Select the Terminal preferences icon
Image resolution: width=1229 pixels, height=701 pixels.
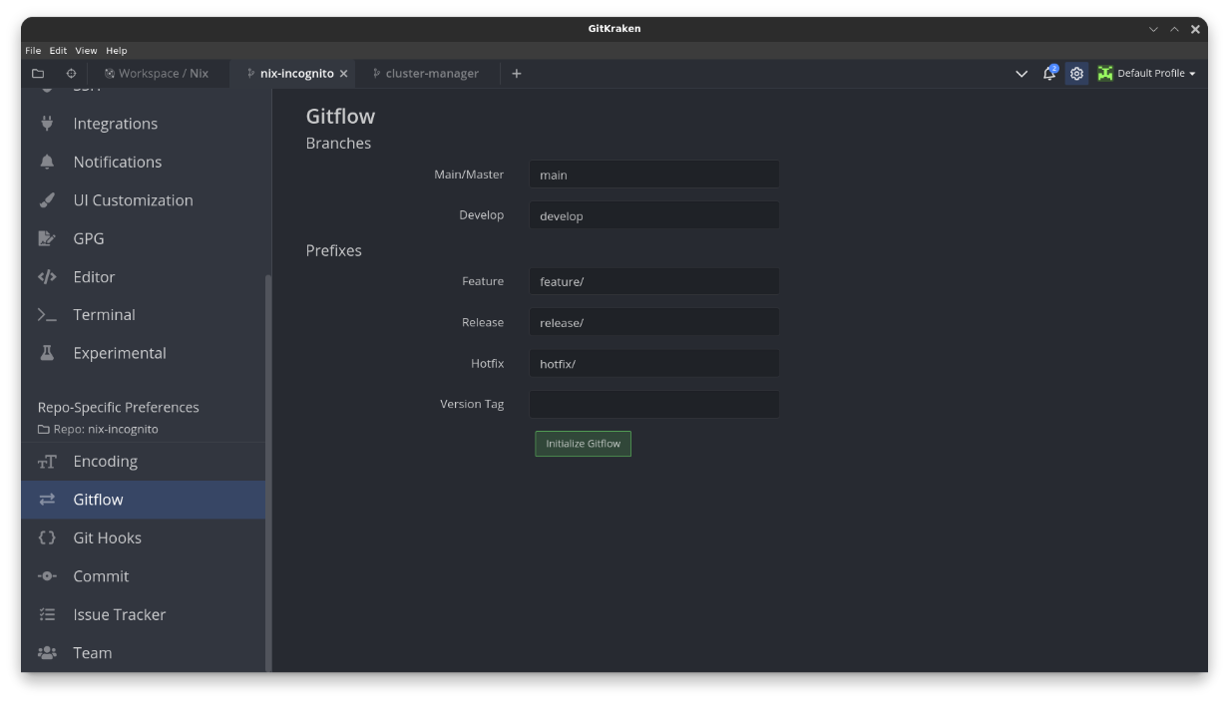coord(46,314)
